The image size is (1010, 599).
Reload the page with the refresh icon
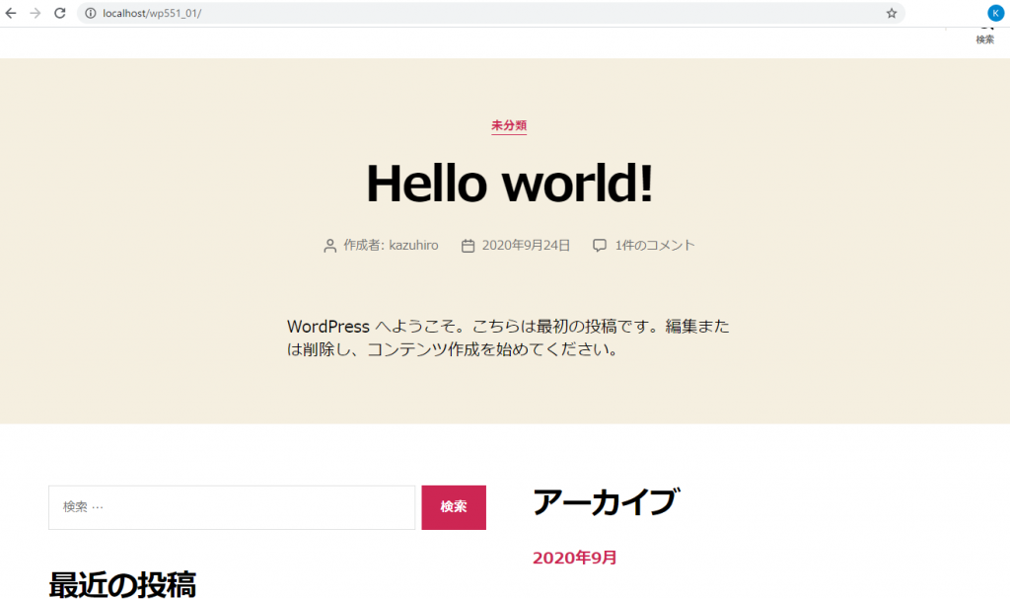[x=60, y=13]
